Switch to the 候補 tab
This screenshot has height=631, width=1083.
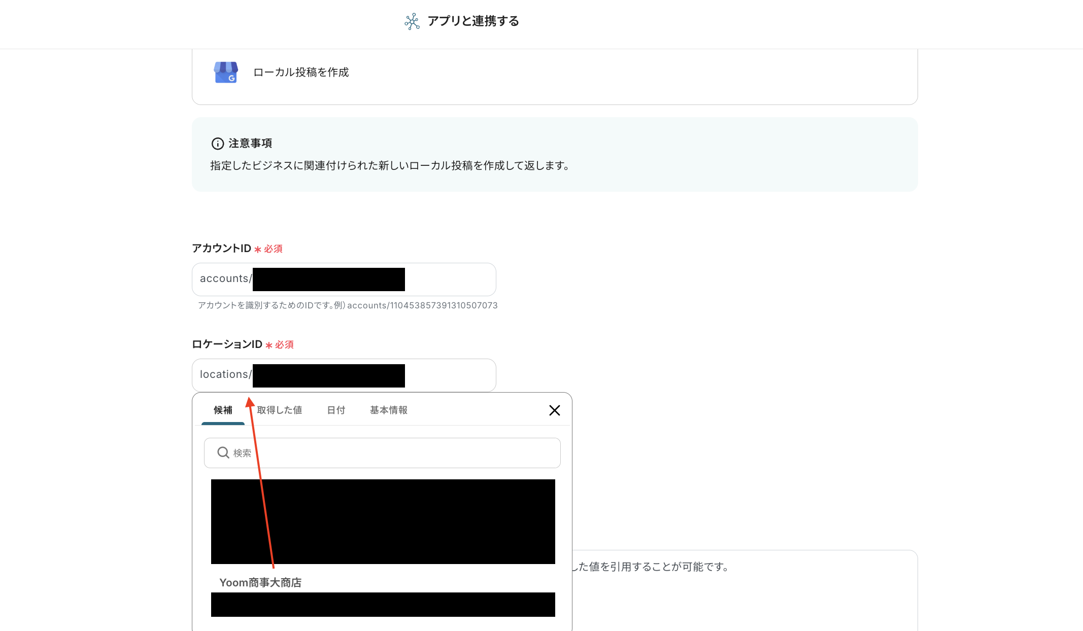223,410
